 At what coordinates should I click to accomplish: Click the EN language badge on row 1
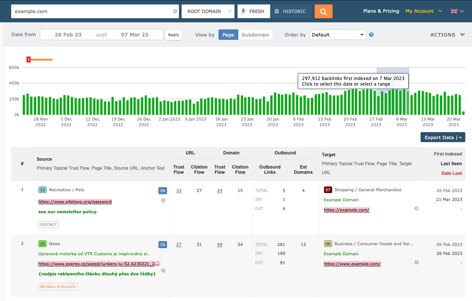pyautogui.click(x=163, y=190)
